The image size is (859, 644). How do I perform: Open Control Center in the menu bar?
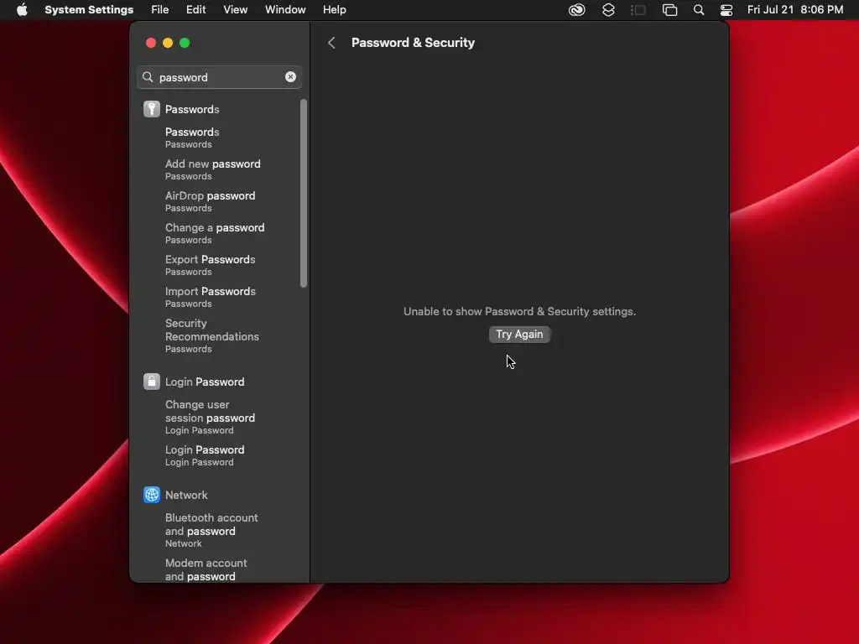tap(726, 10)
